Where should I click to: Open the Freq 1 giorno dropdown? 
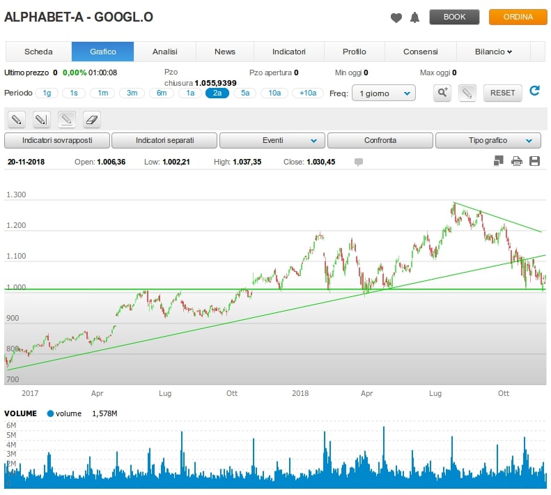click(384, 93)
